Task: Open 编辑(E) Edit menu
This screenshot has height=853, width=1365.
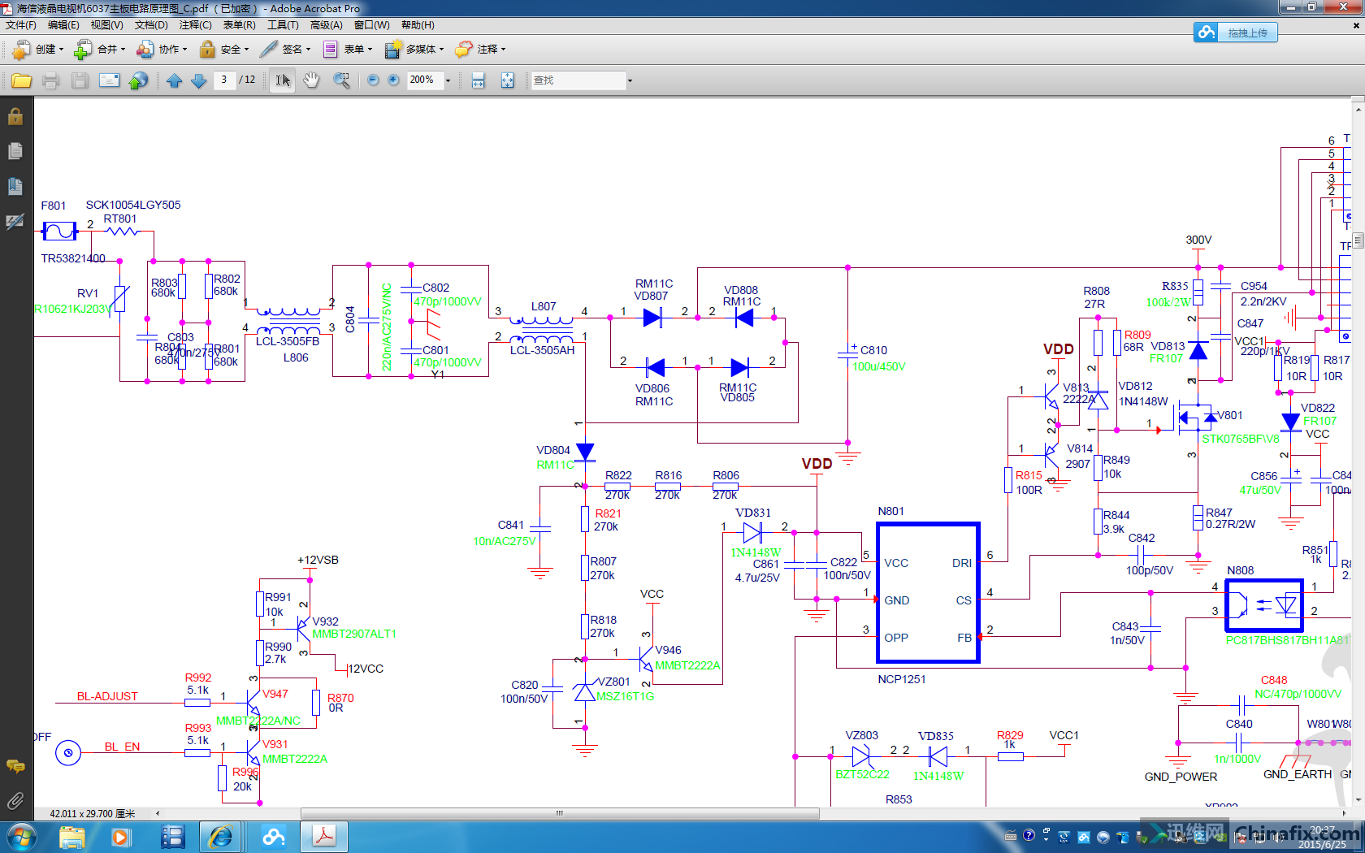Action: [63, 25]
